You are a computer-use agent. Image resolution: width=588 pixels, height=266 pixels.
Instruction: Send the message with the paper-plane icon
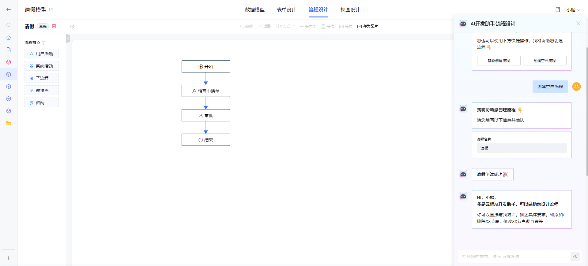[575, 257]
